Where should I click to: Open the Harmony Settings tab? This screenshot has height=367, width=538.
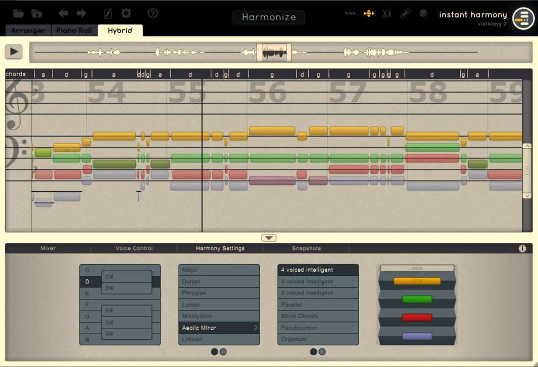point(220,248)
